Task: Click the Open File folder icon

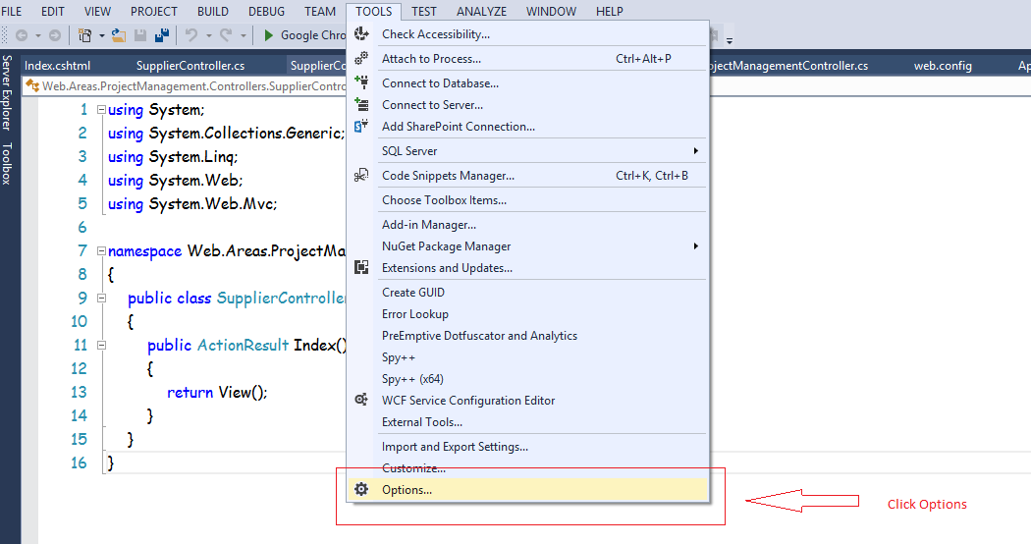Action: pyautogui.click(x=119, y=35)
